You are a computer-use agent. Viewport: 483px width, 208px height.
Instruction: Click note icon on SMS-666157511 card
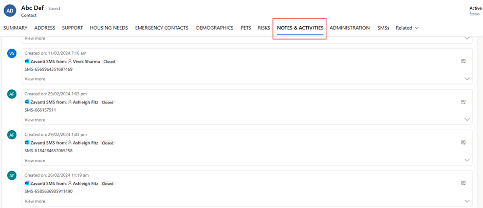pyautogui.click(x=463, y=102)
